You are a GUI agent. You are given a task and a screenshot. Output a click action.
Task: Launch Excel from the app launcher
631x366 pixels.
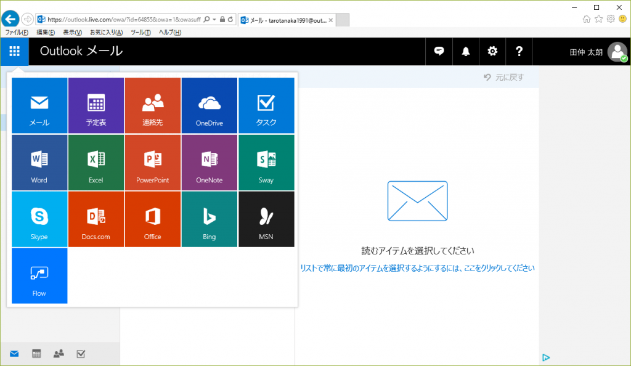pos(96,163)
